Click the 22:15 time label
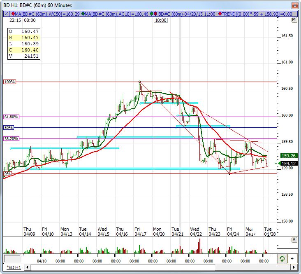 click(x=15, y=21)
